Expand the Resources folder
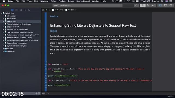This screenshot has height=98, width=175. [3, 51]
